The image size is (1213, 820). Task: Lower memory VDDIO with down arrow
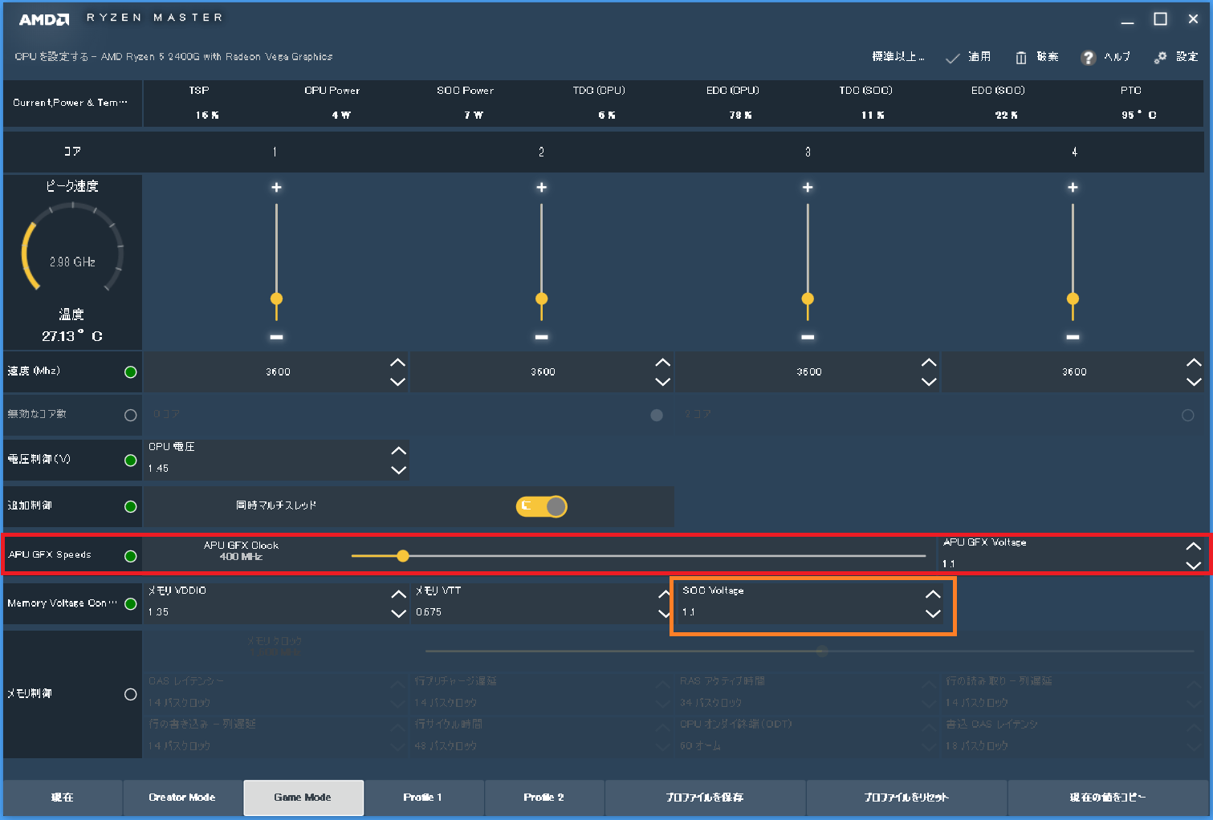point(398,614)
